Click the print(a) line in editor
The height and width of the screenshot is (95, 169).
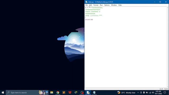pyautogui.click(x=89, y=20)
